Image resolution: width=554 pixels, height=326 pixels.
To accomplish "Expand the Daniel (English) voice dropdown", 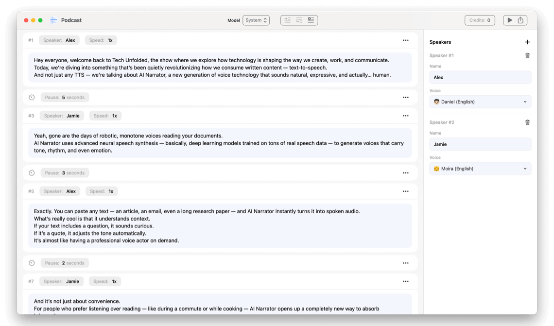I will click(480, 102).
